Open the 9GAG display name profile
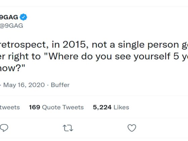 [9, 17]
